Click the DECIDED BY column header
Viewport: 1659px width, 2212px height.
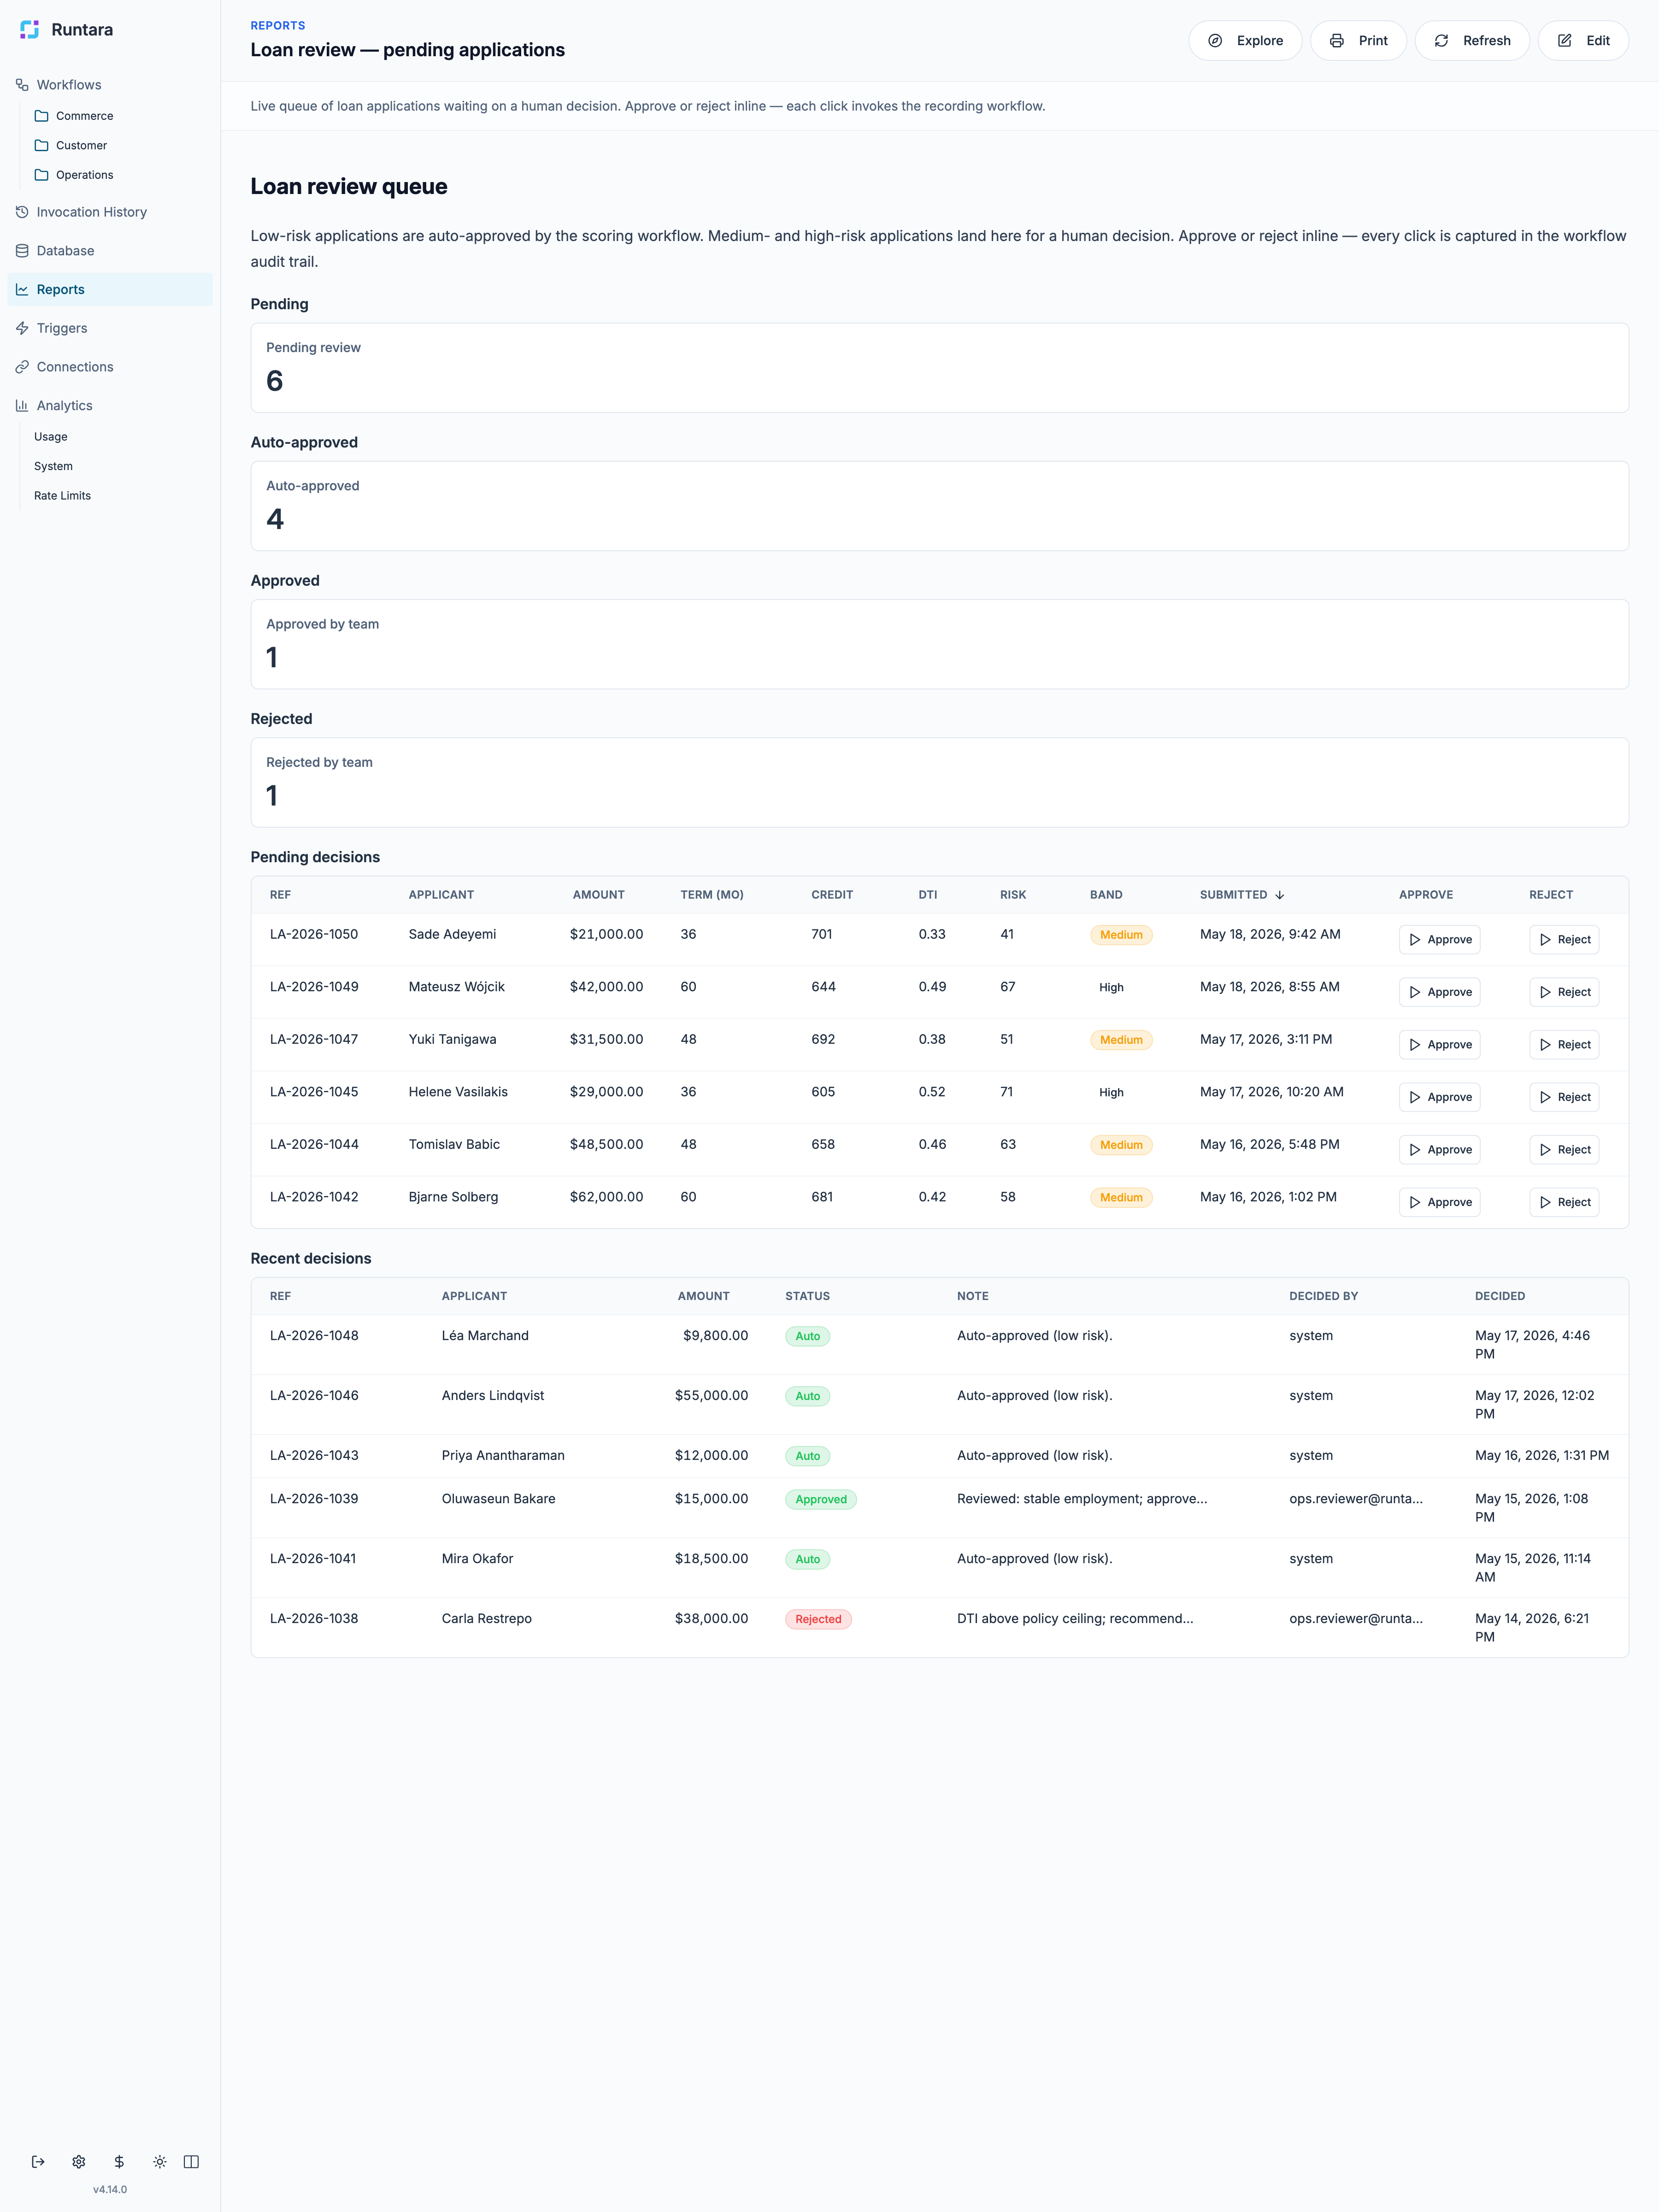click(1323, 1296)
